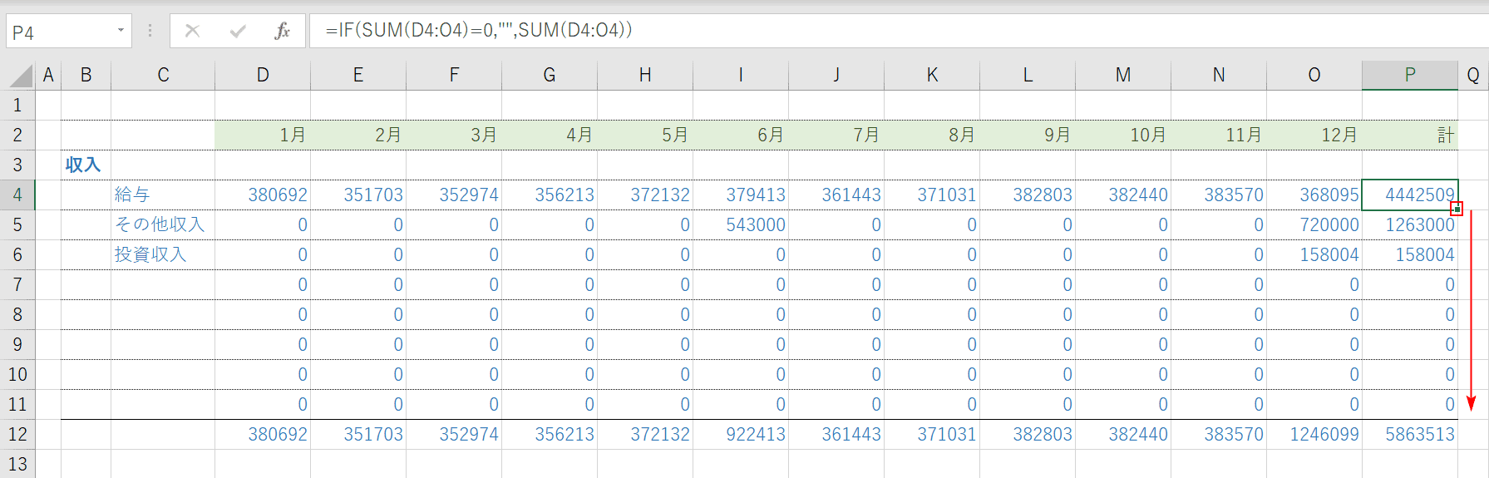
Task: Click the cell showing 383570 in row 4
Action: [x=1219, y=195]
